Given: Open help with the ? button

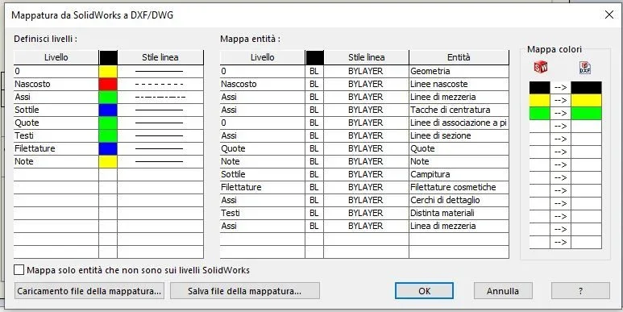Looking at the screenshot, I should point(580,291).
